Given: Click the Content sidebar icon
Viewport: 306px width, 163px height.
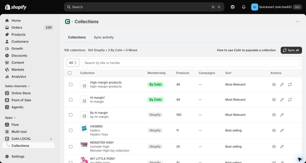Looking at the screenshot, I should click(x=7, y=63).
